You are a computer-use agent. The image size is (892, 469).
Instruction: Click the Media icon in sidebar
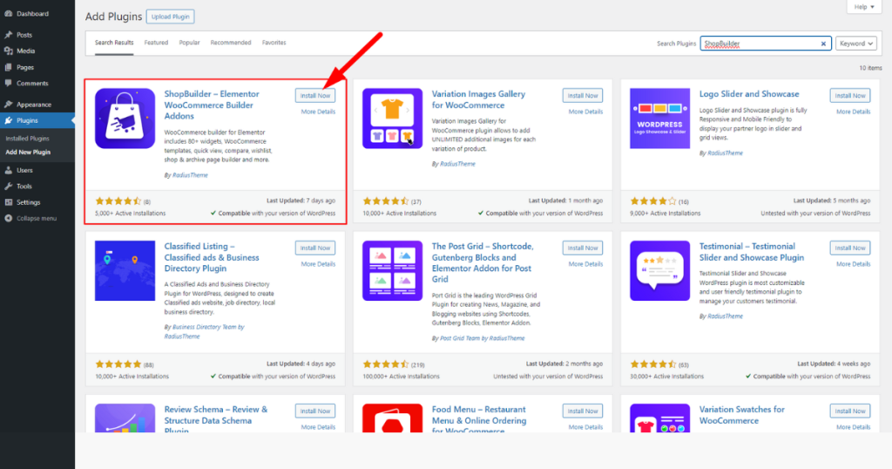click(x=8, y=51)
